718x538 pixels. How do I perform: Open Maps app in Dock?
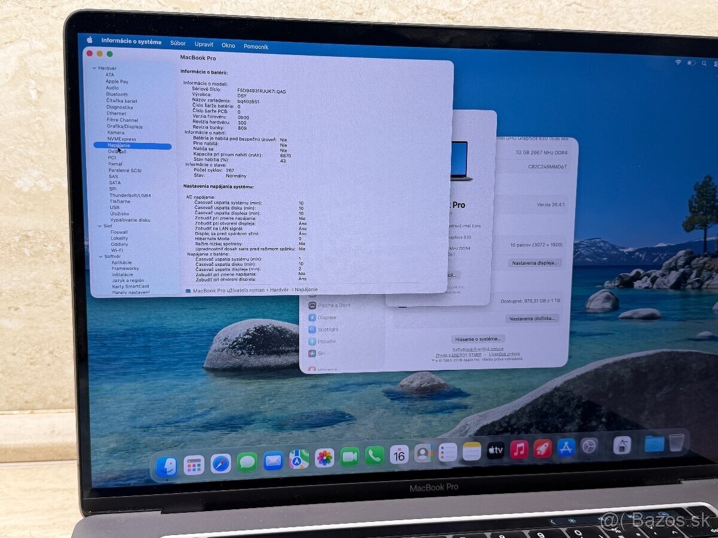(299, 459)
